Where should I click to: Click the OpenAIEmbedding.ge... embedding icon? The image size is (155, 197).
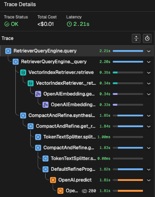(38, 94)
